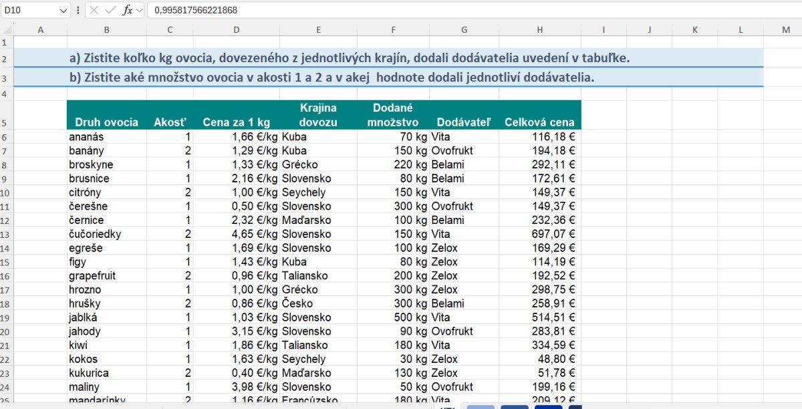Select column I header
The height and width of the screenshot is (409, 802).
[x=604, y=29]
